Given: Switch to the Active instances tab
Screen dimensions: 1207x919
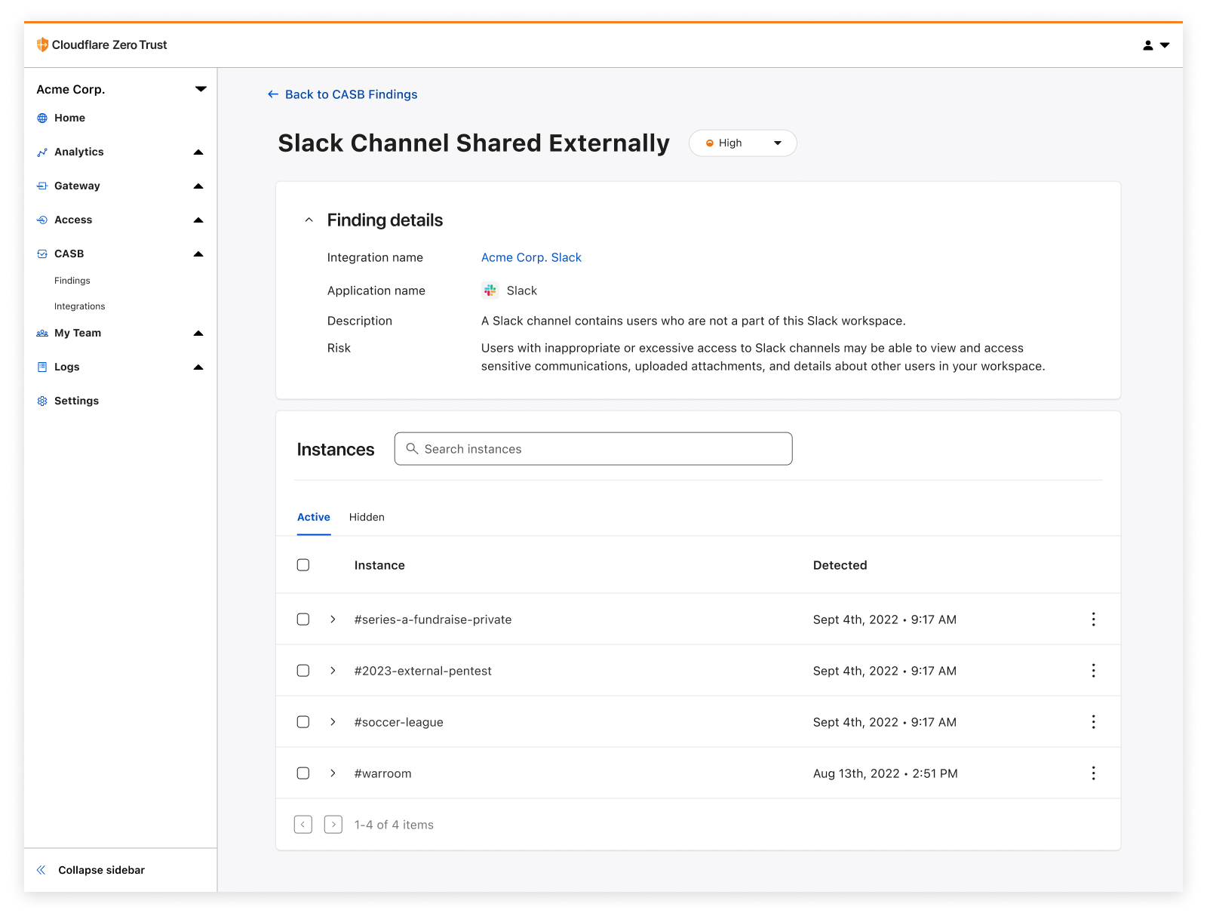Looking at the screenshot, I should click(314, 517).
